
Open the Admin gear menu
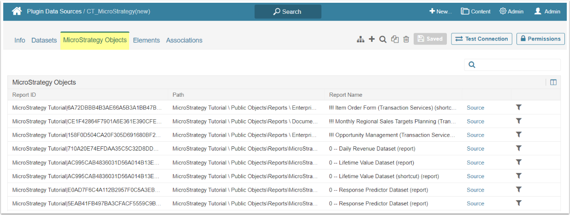[x=511, y=12]
